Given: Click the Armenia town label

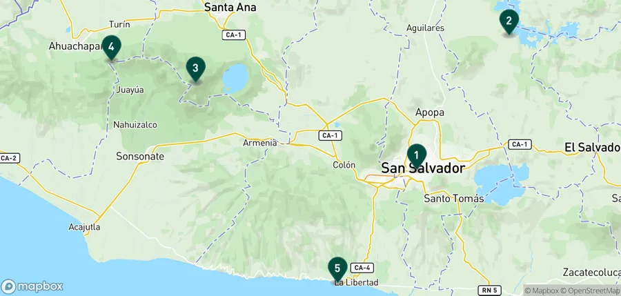Looking at the screenshot, I should coord(260,143).
